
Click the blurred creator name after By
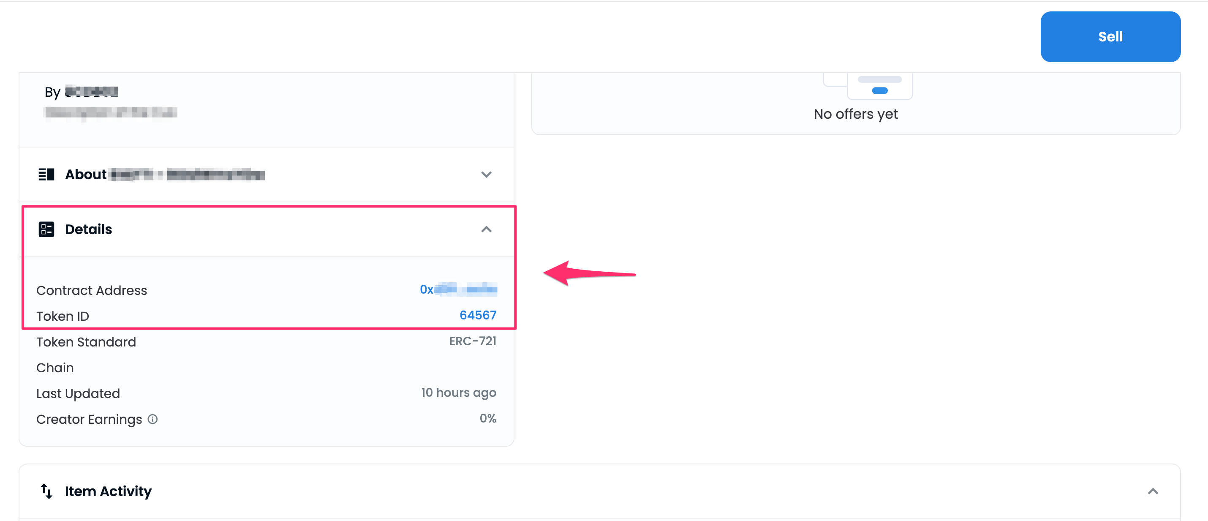pos(91,91)
